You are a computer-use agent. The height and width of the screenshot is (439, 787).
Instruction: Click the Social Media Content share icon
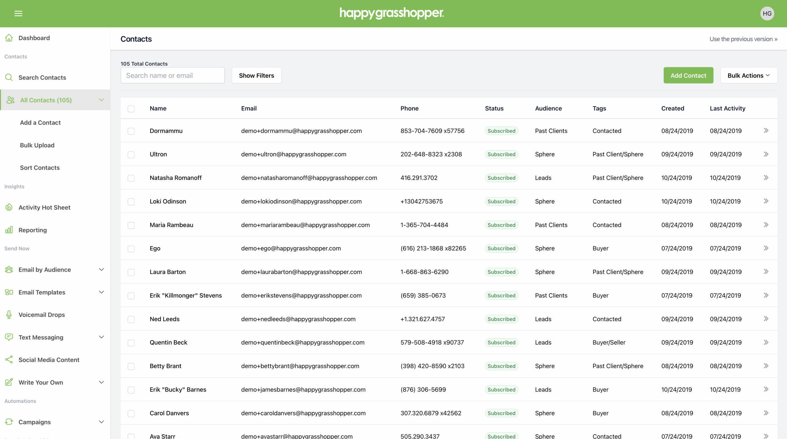9,360
